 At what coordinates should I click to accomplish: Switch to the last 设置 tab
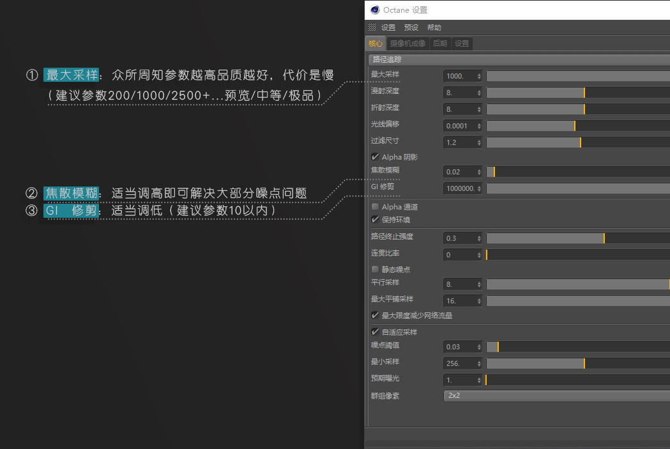click(x=462, y=43)
